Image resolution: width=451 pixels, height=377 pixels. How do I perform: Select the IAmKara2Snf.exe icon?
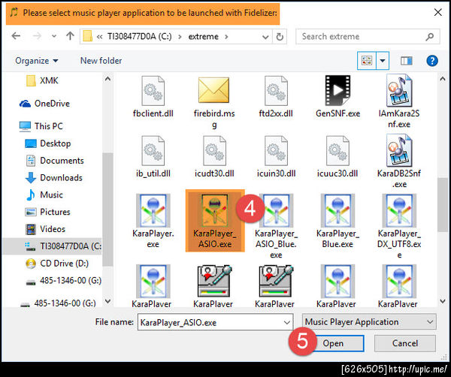(399, 90)
